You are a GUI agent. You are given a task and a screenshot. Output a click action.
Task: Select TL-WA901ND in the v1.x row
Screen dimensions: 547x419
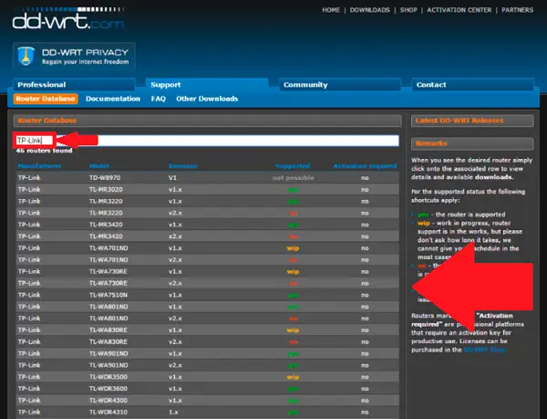pos(108,353)
